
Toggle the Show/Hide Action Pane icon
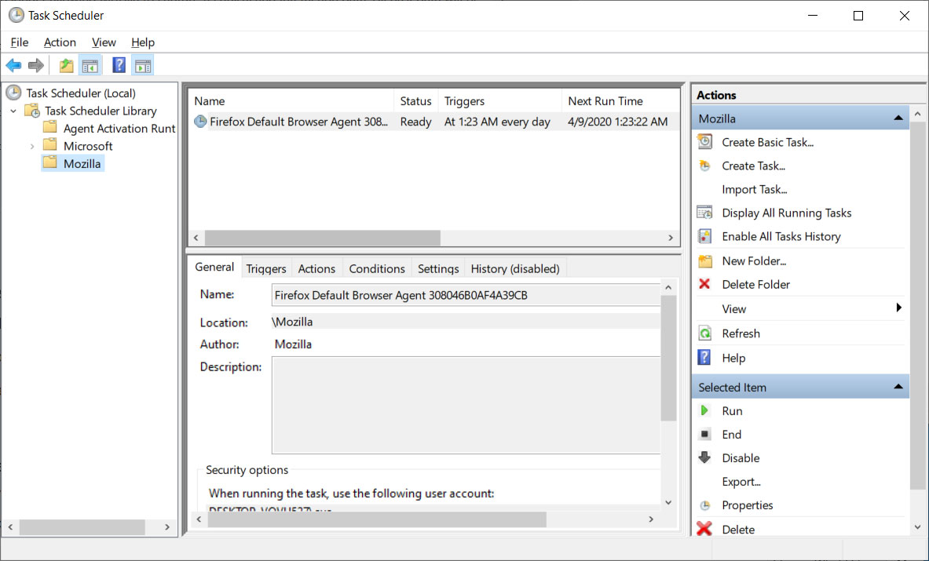pyautogui.click(x=143, y=66)
